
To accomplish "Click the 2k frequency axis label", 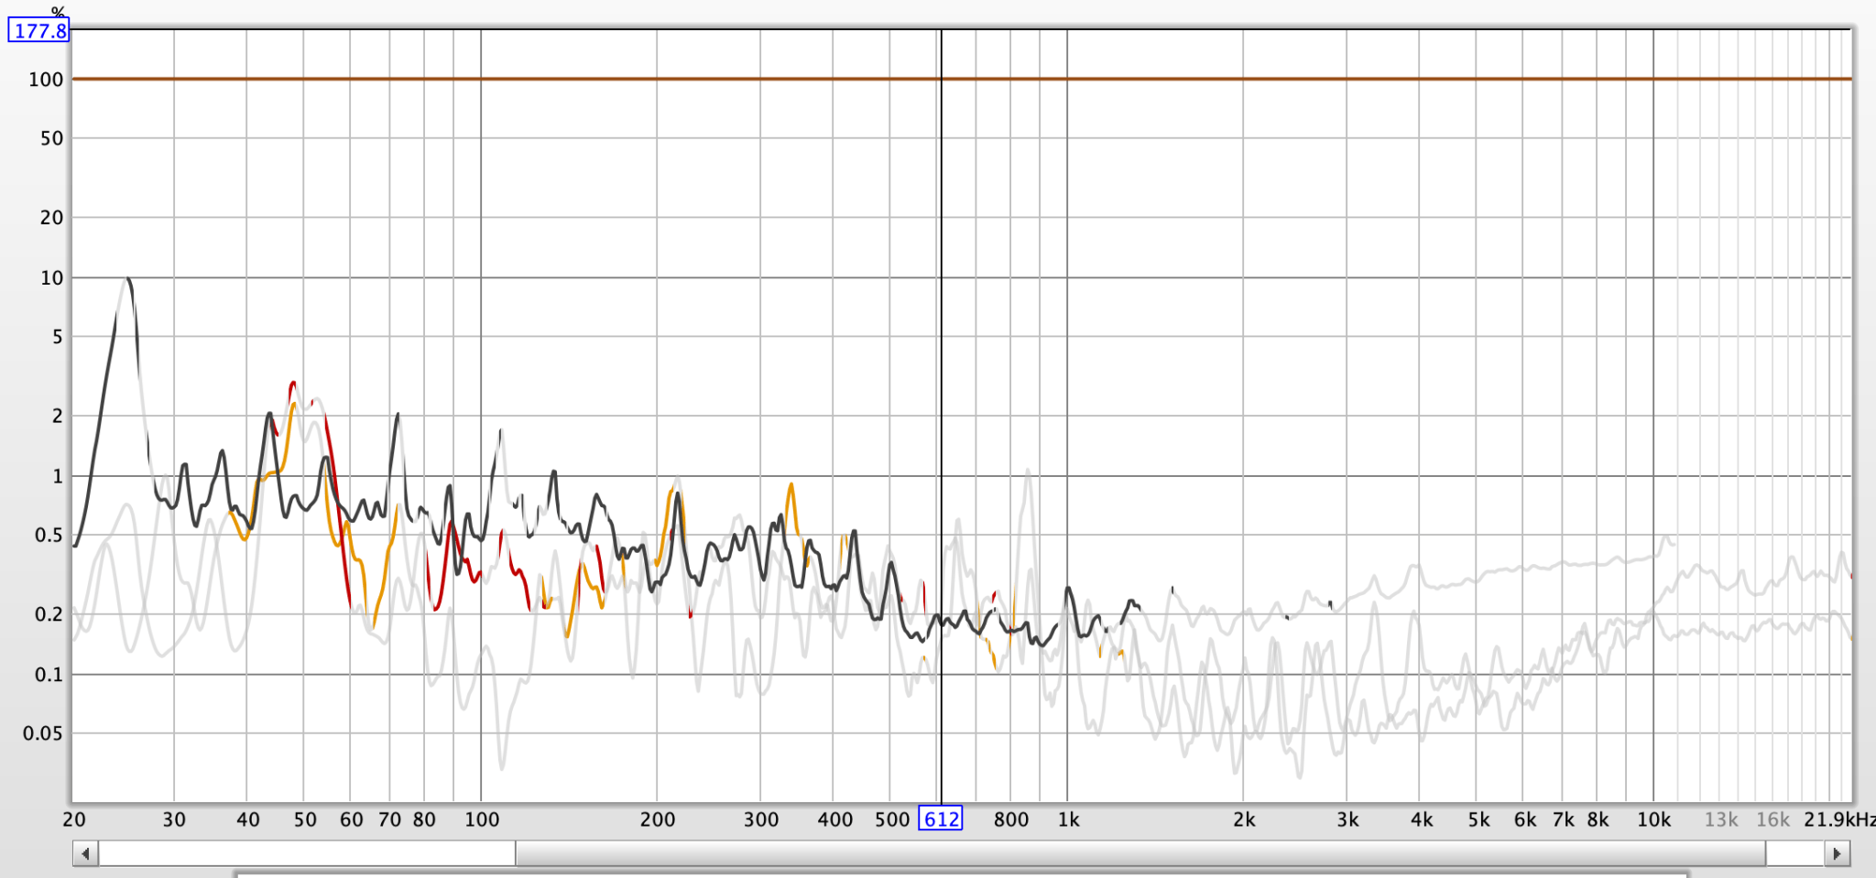I will coord(1244,819).
